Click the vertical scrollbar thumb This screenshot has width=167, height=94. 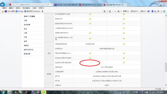tap(166, 67)
